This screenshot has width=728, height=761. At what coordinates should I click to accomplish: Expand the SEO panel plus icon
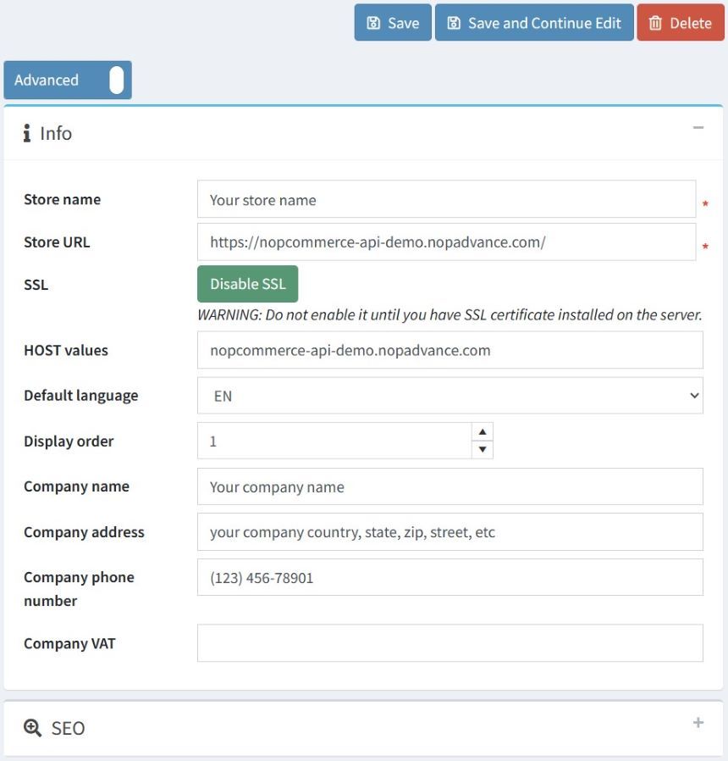click(698, 723)
